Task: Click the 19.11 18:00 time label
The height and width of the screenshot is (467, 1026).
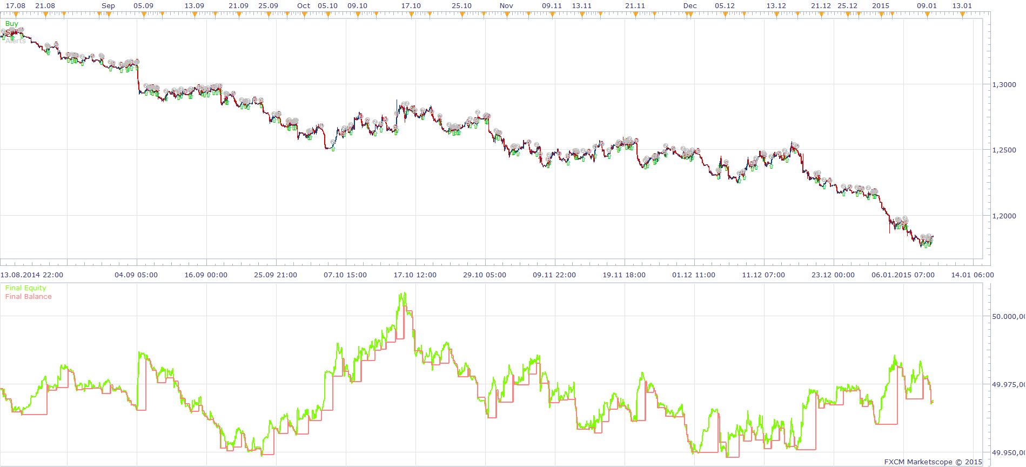Action: tap(624, 275)
